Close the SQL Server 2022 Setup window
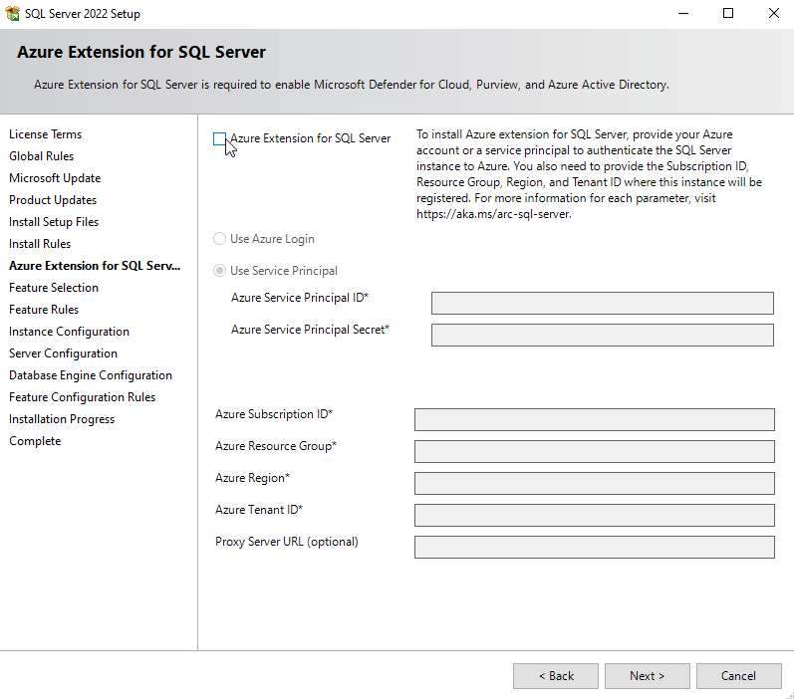Image resolution: width=794 pixels, height=699 pixels. coord(773,14)
